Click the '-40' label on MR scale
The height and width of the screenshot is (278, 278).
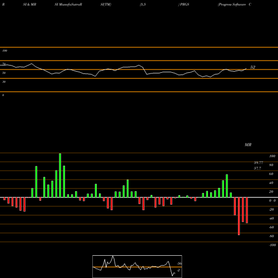click(271, 219)
